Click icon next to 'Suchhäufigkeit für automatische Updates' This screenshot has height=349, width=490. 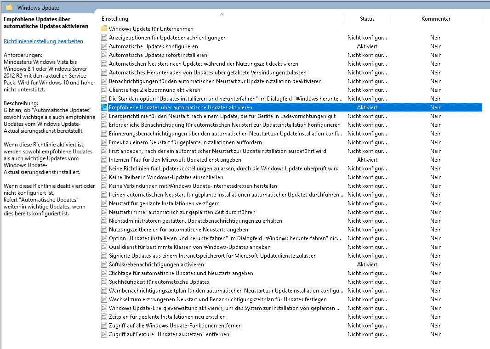coord(104,282)
